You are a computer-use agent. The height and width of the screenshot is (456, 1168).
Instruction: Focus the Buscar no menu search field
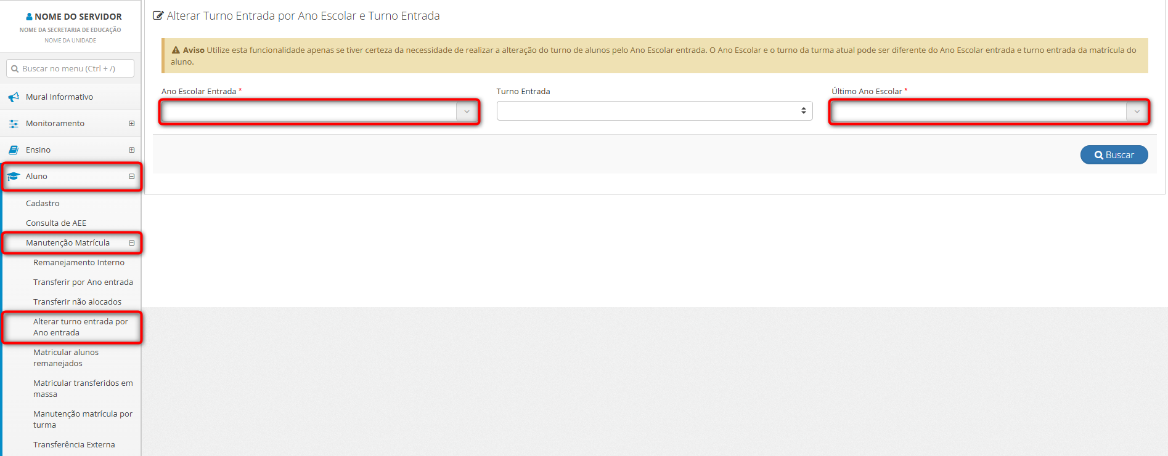click(x=74, y=69)
